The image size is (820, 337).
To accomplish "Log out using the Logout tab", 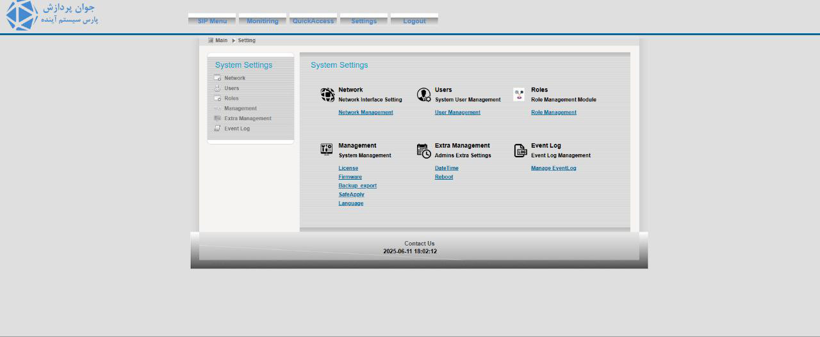I will click(x=414, y=20).
